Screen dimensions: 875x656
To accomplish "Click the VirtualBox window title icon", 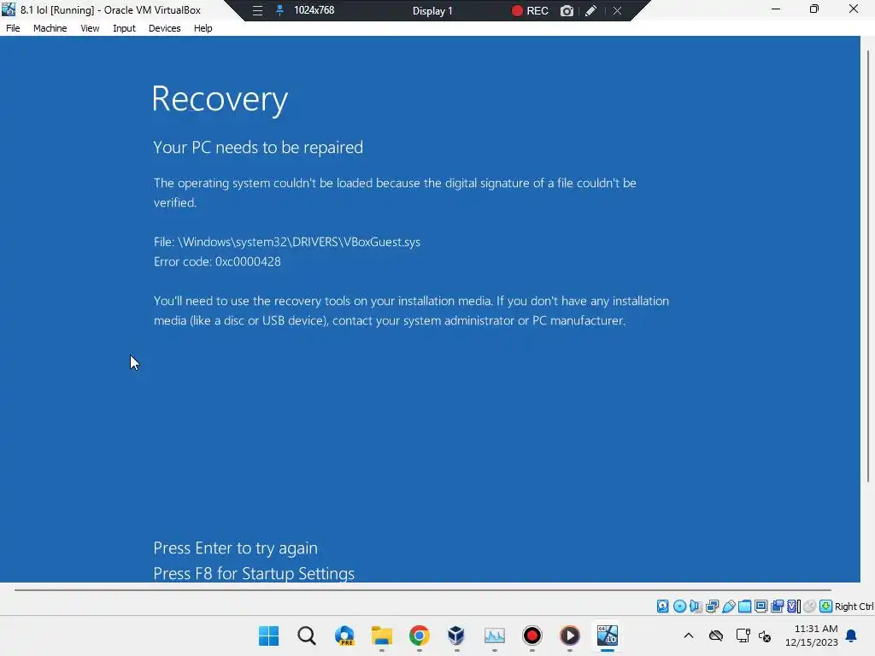I will pyautogui.click(x=9, y=9).
